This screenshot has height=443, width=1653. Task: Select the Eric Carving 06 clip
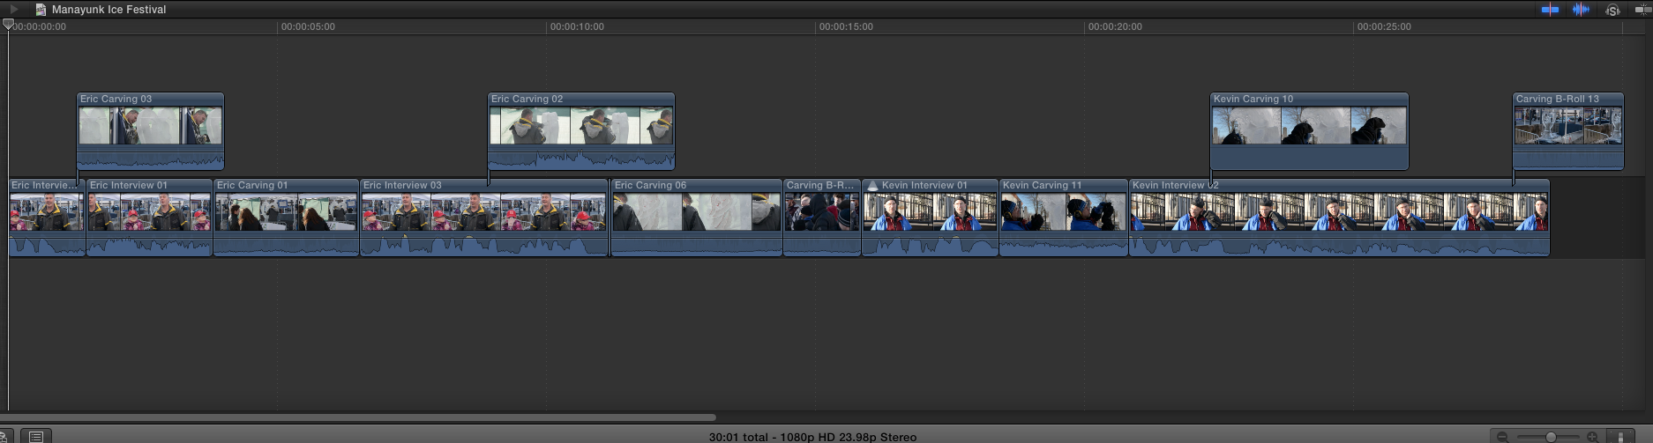pyautogui.click(x=697, y=217)
